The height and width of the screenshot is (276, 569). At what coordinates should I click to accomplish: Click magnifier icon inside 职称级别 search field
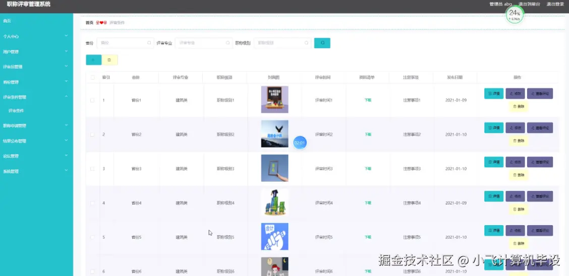click(x=306, y=43)
